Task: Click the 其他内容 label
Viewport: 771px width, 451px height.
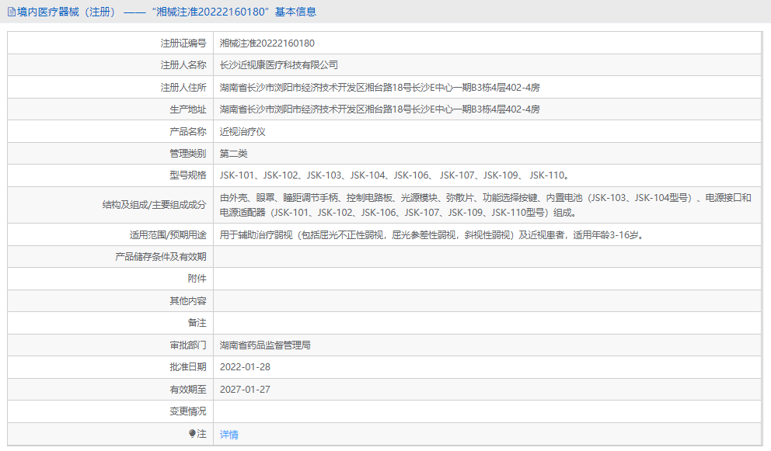Action: [x=188, y=301]
